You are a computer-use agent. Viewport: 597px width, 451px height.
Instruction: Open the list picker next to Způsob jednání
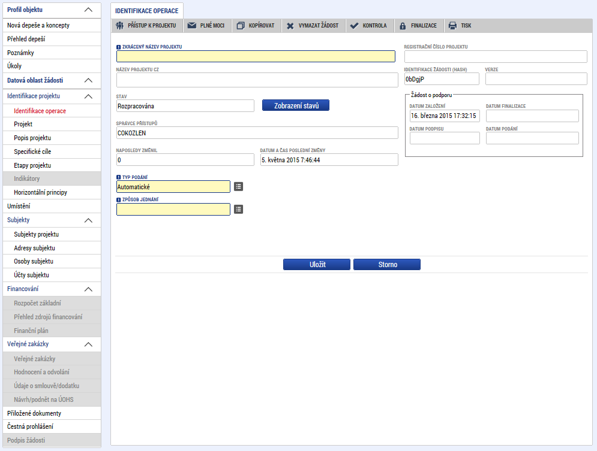[238, 210]
